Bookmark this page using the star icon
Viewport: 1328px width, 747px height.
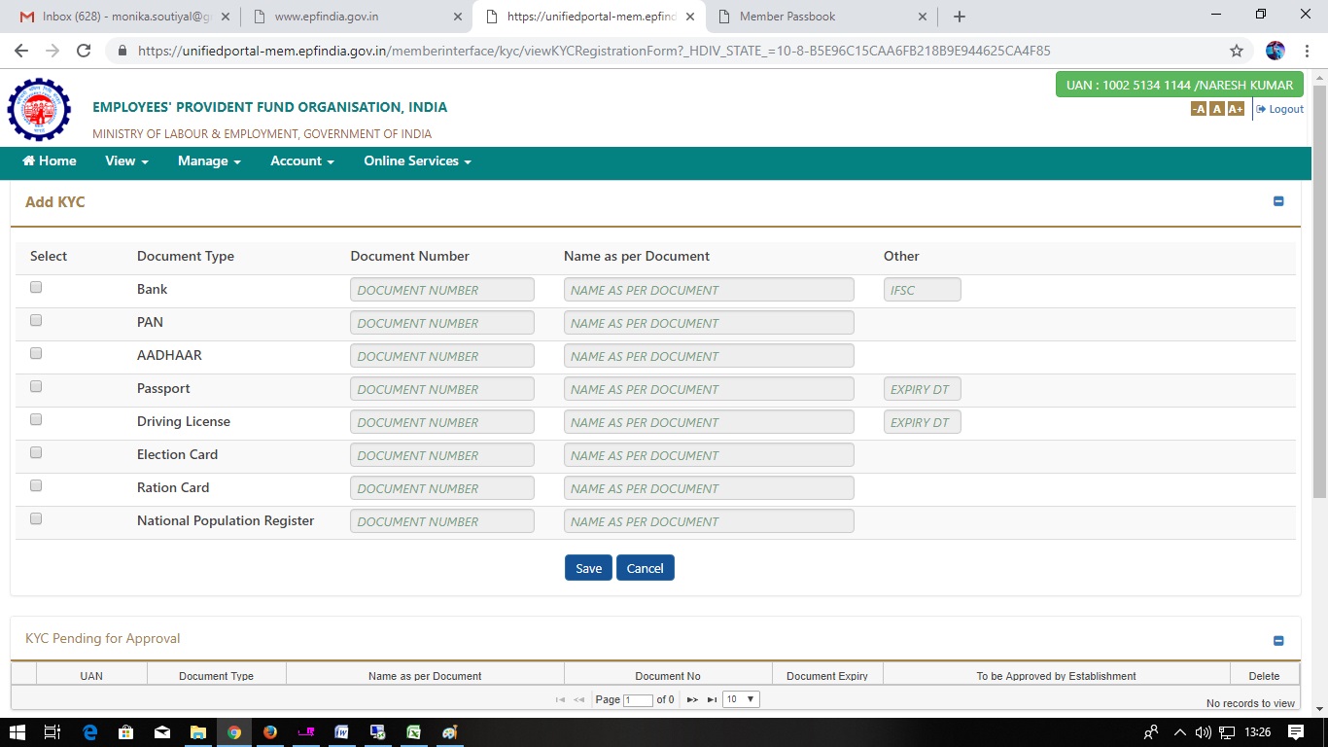click(1237, 51)
